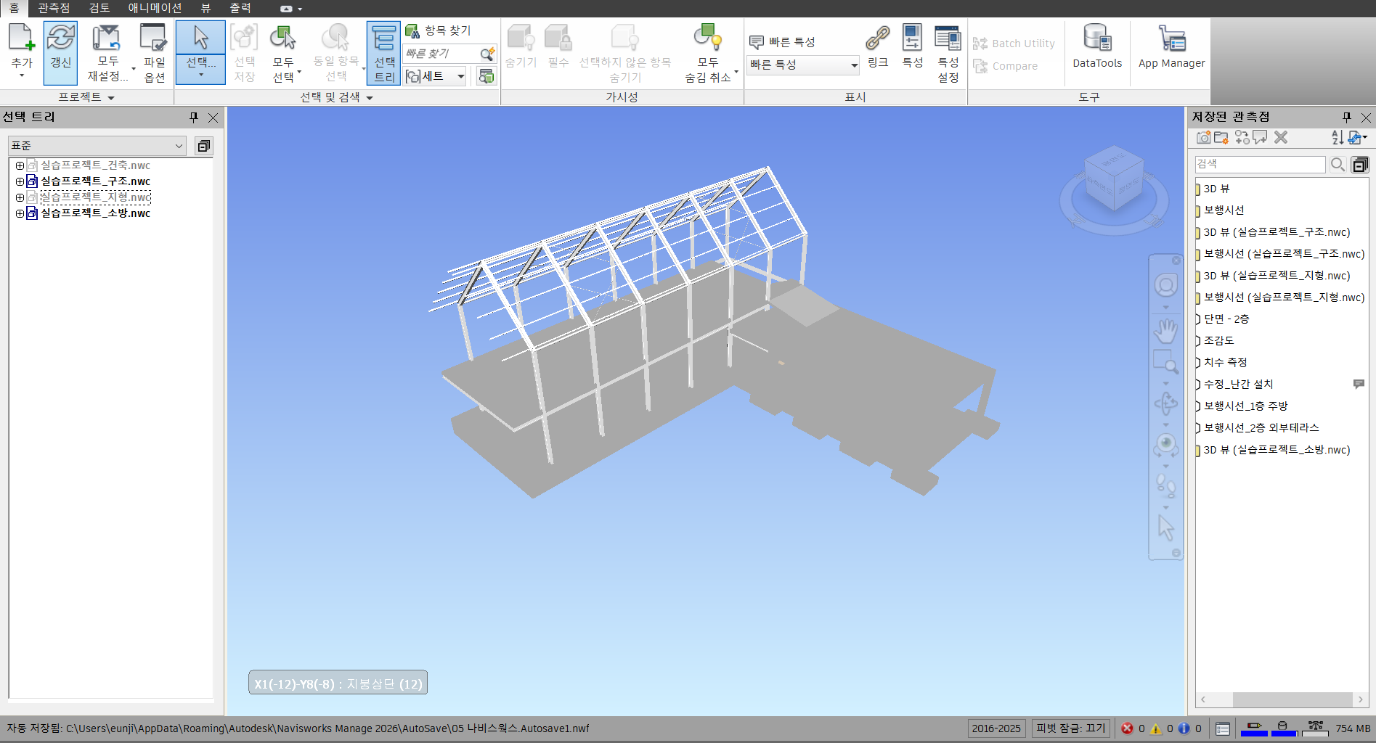Click the save viewpoint camera icon
The width and height of the screenshot is (1376, 743).
(1203, 137)
